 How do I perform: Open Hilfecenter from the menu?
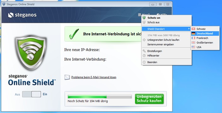[x=166, y=56]
